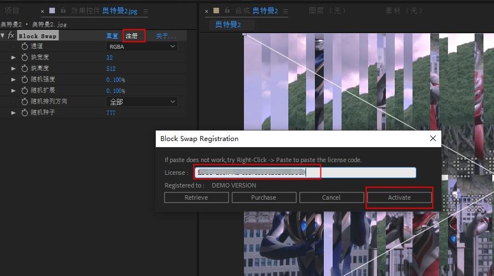
Task: Click the 块高度 value 512
Action: click(x=111, y=69)
